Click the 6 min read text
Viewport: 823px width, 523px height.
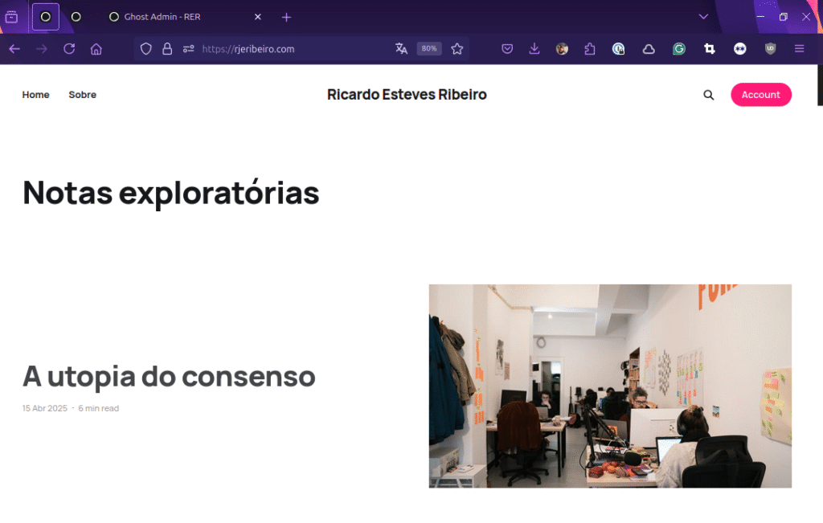tap(99, 408)
